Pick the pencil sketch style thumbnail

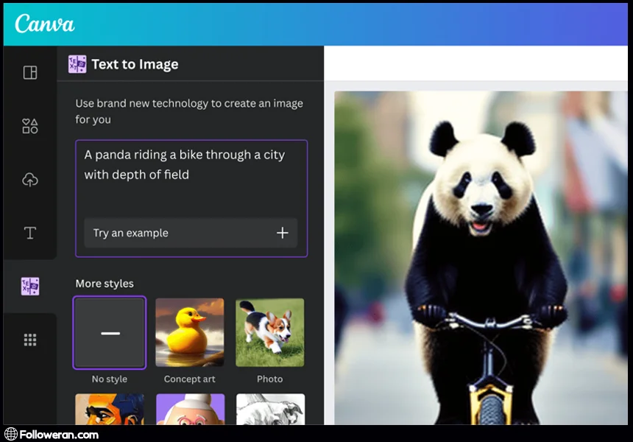pos(269,410)
